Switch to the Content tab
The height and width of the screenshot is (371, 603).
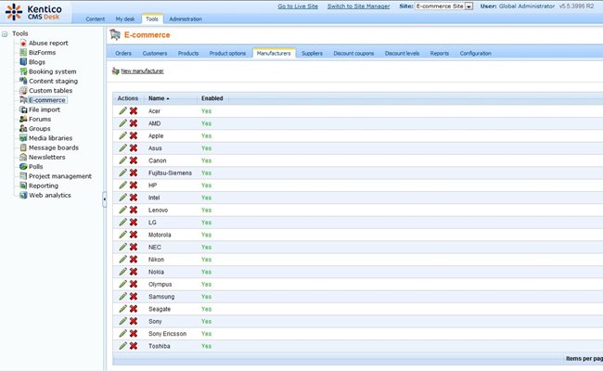coord(95,19)
